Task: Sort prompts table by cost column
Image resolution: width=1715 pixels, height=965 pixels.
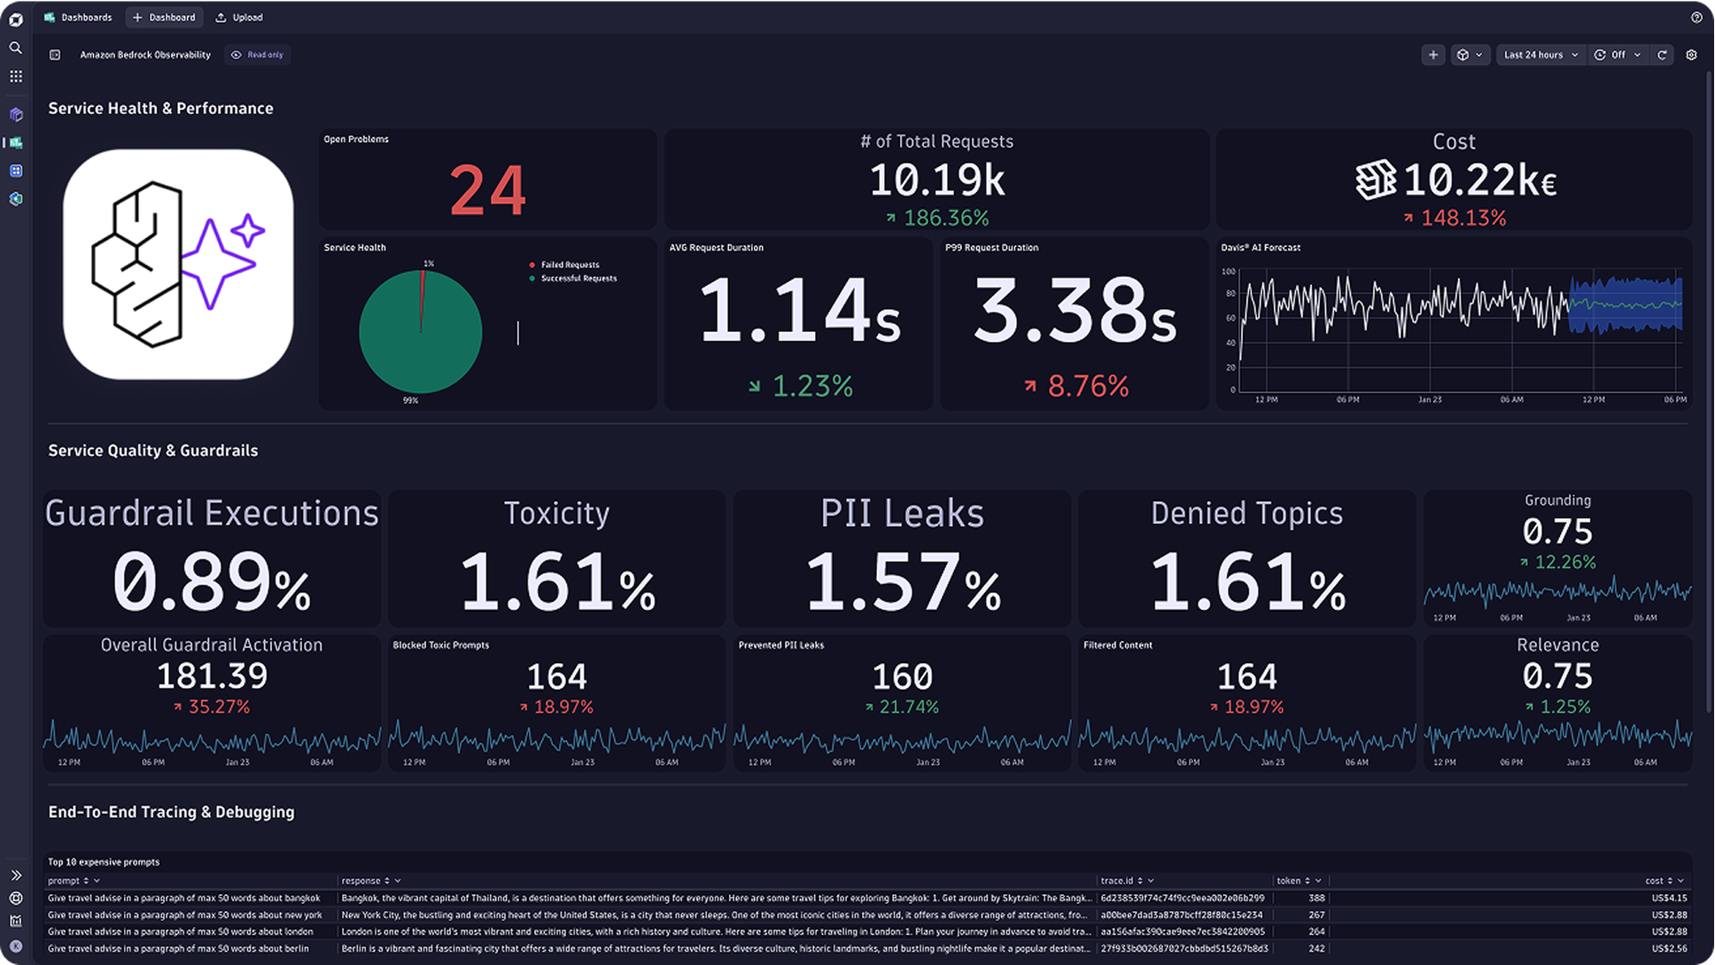Action: [x=1667, y=880]
